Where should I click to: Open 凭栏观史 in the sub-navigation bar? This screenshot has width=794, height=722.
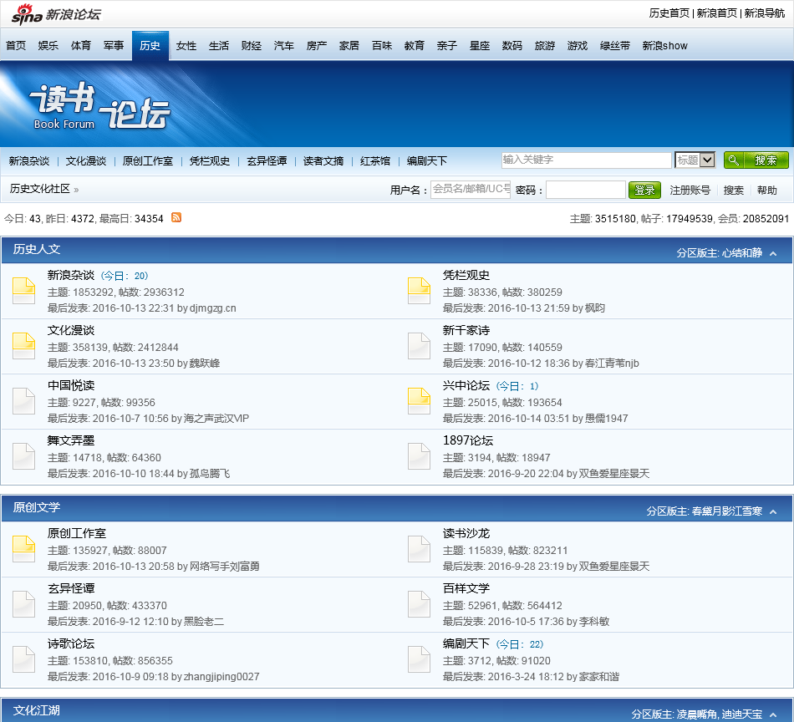click(x=210, y=161)
